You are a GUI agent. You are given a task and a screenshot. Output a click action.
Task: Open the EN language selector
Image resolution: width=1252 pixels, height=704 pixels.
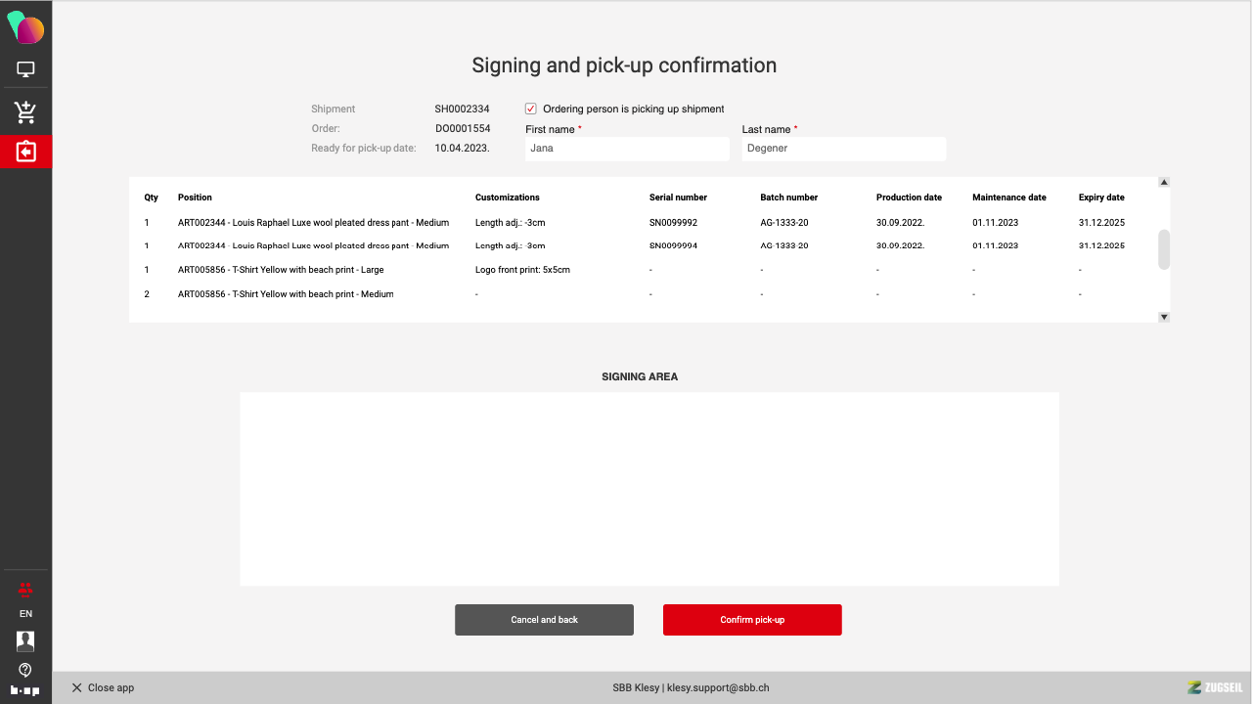[x=25, y=614]
